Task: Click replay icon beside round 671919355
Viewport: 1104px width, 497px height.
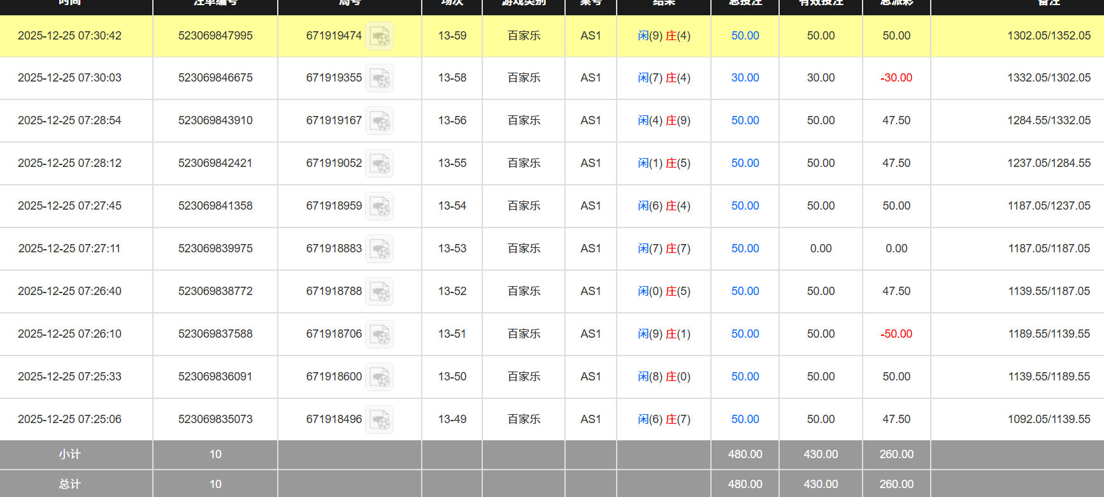Action: [x=380, y=78]
